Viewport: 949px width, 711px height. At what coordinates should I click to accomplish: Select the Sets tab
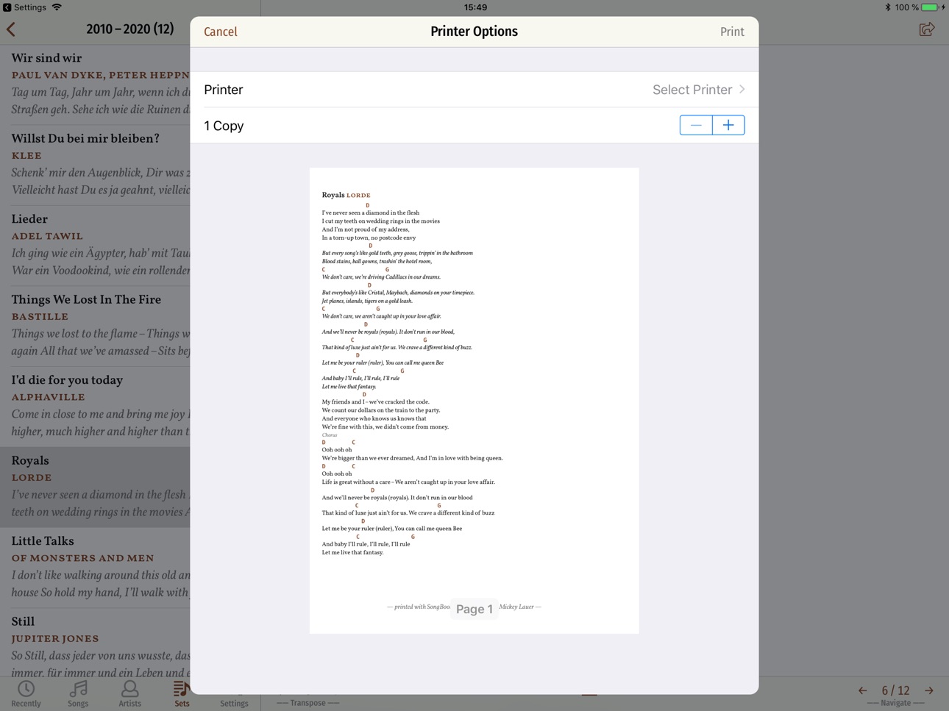coord(182,693)
